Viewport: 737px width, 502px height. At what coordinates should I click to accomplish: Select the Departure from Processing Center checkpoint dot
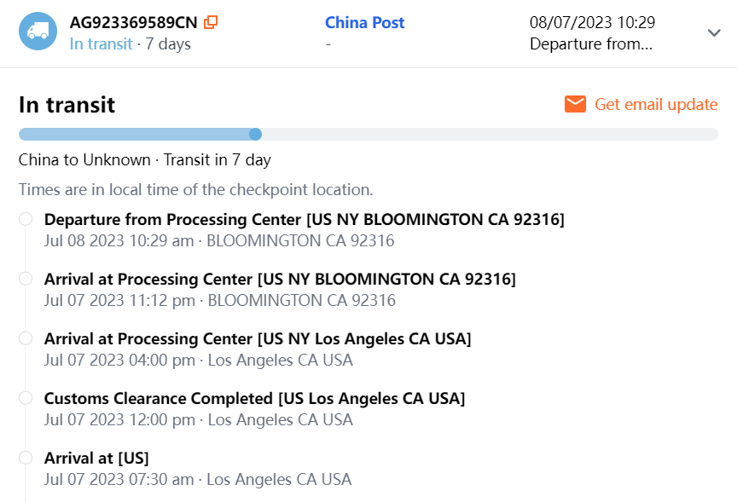click(26, 219)
